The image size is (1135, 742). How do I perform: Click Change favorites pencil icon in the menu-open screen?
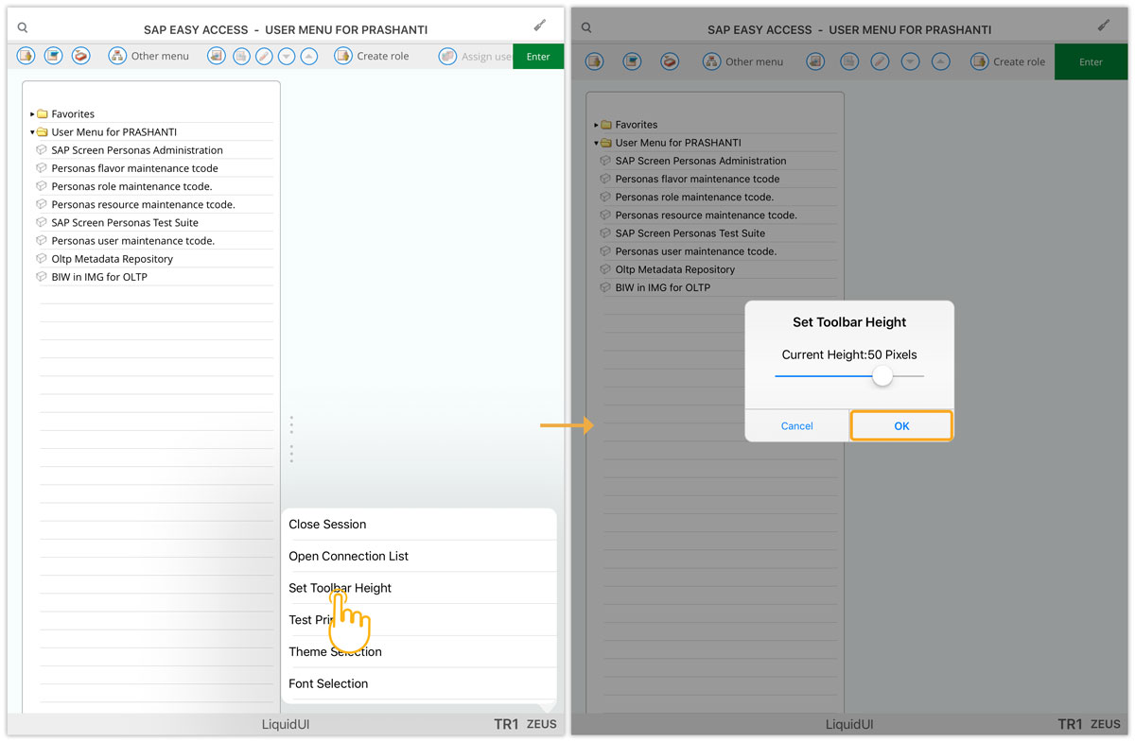click(x=264, y=57)
